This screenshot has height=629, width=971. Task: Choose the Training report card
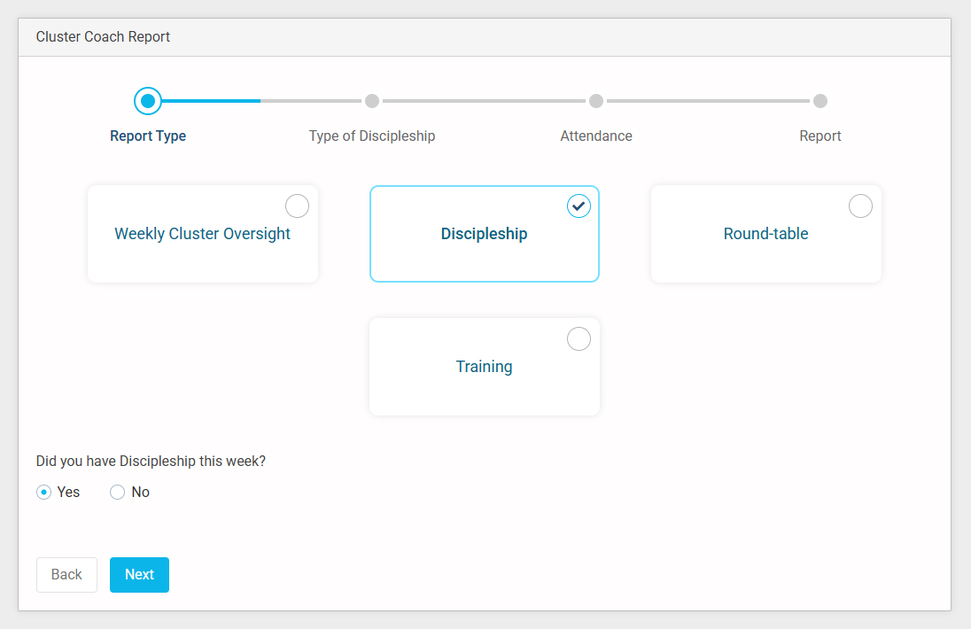(x=484, y=367)
